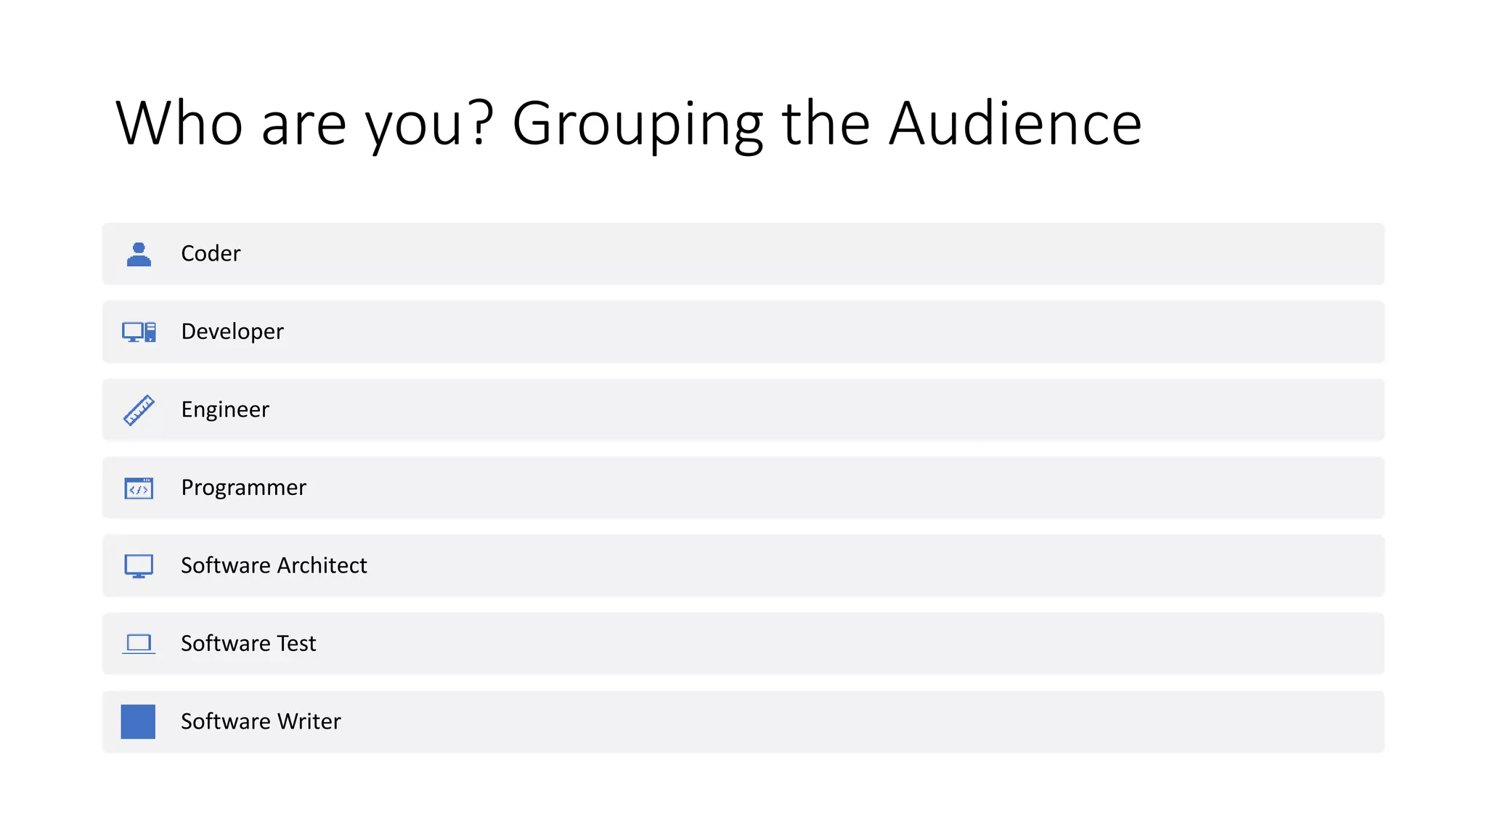Click empty area of the Engineer row
This screenshot has width=1487, height=836.
[x=799, y=410]
